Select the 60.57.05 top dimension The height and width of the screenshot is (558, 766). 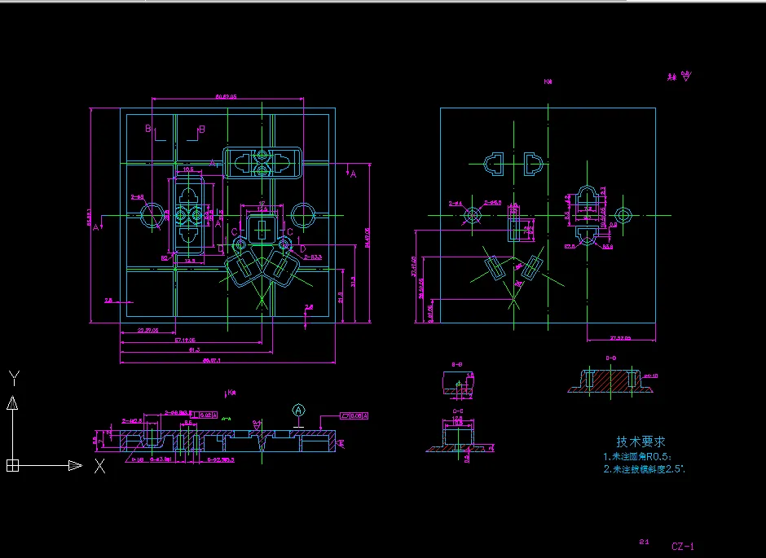(227, 96)
